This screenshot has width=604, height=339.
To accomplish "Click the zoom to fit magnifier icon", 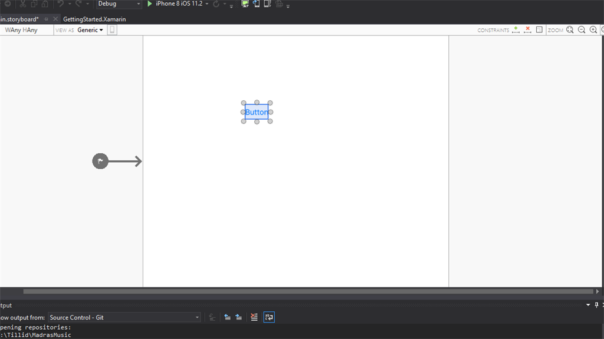I will click(570, 30).
